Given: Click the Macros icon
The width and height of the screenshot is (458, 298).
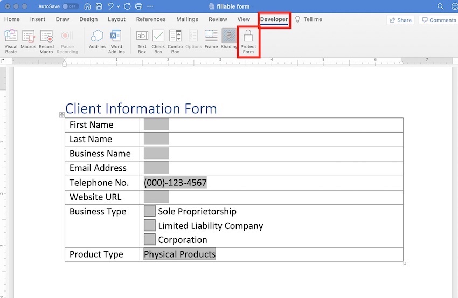Looking at the screenshot, I should click(29, 40).
